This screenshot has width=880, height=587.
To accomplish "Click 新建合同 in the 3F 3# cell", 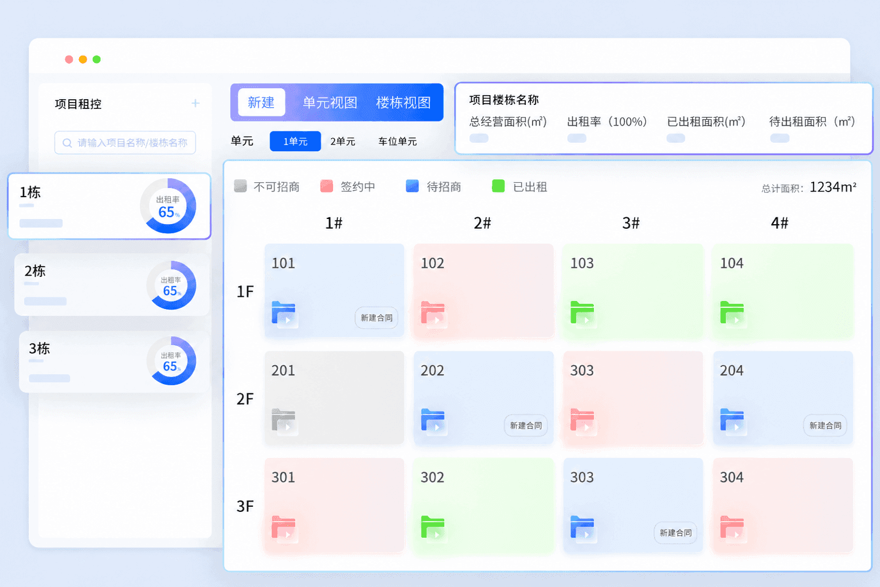I will 675,533.
